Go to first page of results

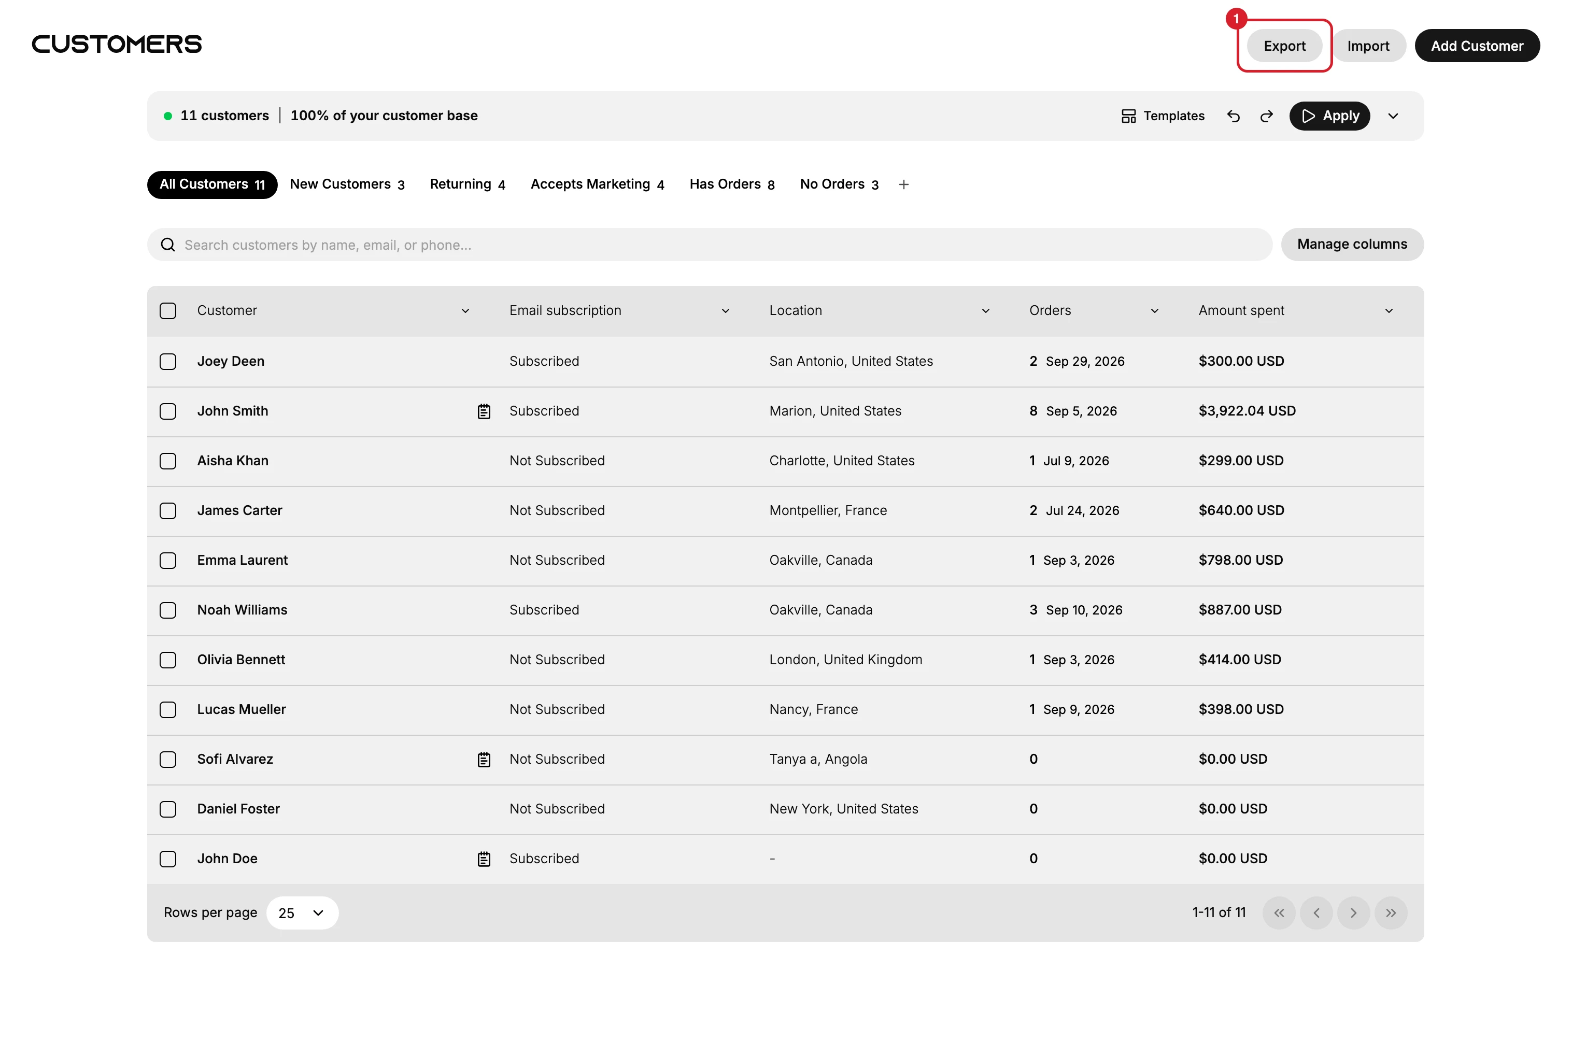[x=1279, y=913]
